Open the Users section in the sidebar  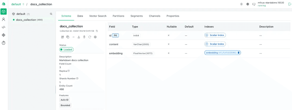pos(4,19)
